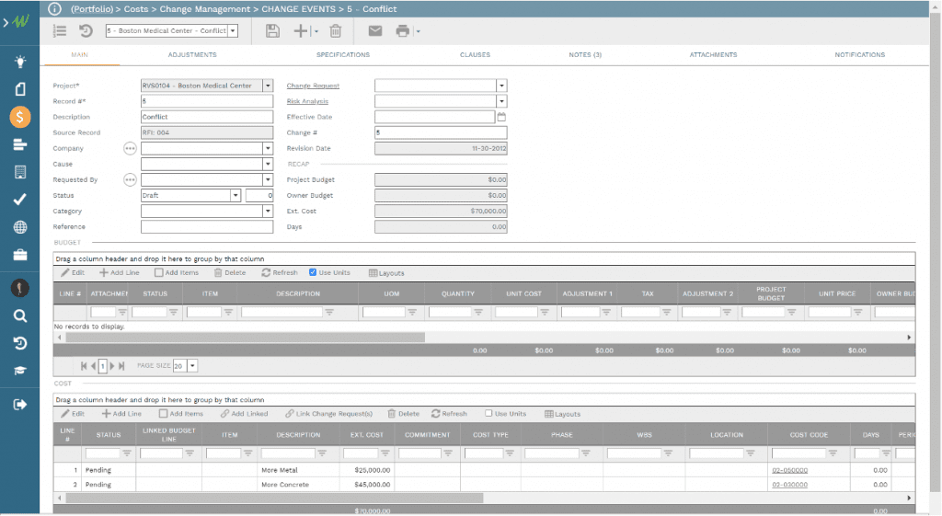Expand the Page Size dropdown
This screenshot has height=516, width=942.
pyautogui.click(x=192, y=366)
